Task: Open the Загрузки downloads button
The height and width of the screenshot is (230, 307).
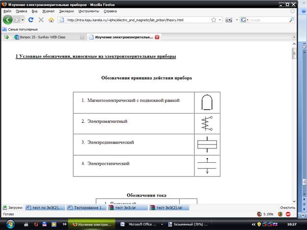Action: 13,207
